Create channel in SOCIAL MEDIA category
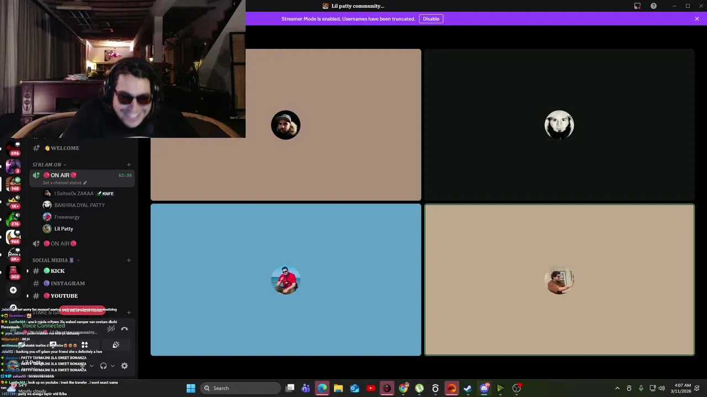 coord(129,260)
